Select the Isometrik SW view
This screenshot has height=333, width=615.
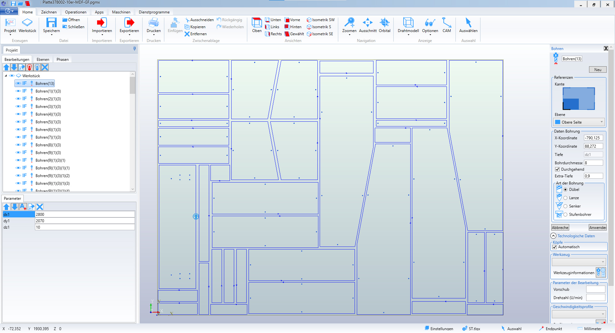click(x=321, y=20)
